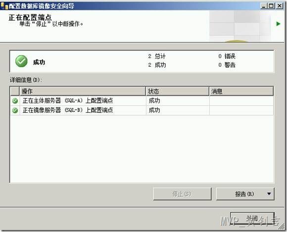
Task: Click the 详细信息(D): label
Action: tap(26, 80)
